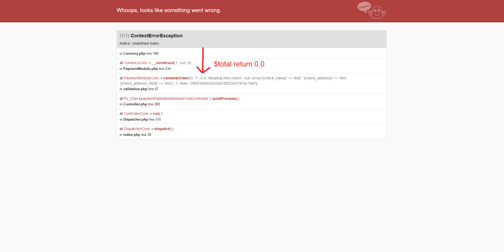Open the PaymentModuleCore class link

pyautogui.click(x=141, y=78)
